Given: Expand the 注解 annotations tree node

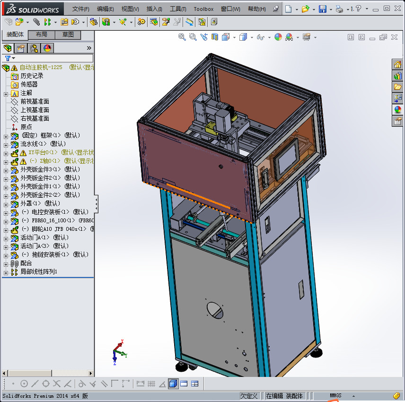Looking at the screenshot, I should 6,93.
